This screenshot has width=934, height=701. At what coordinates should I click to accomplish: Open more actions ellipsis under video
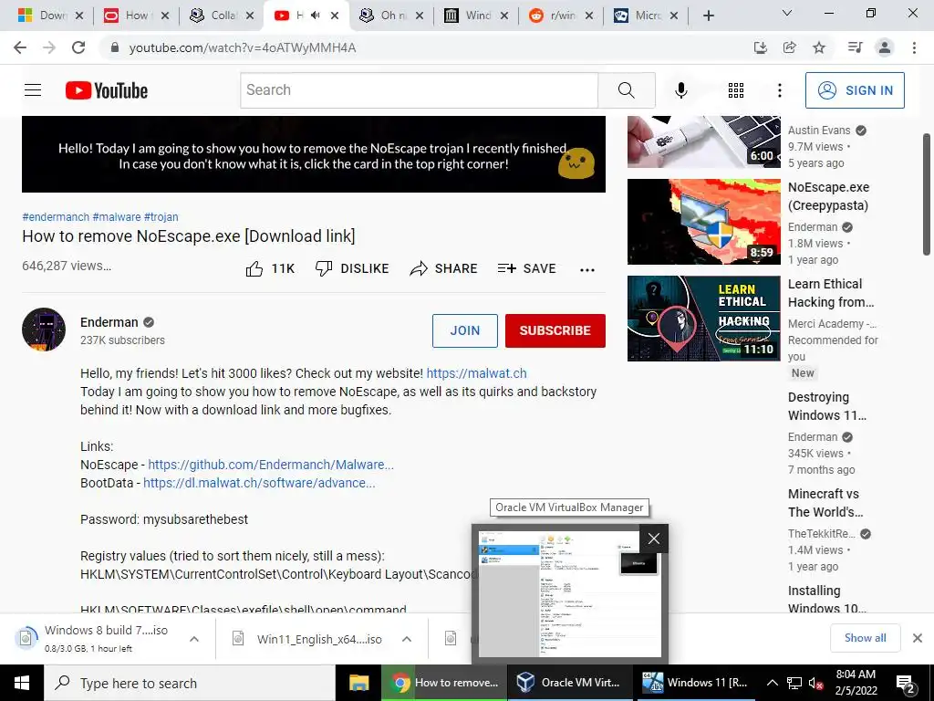tap(587, 270)
